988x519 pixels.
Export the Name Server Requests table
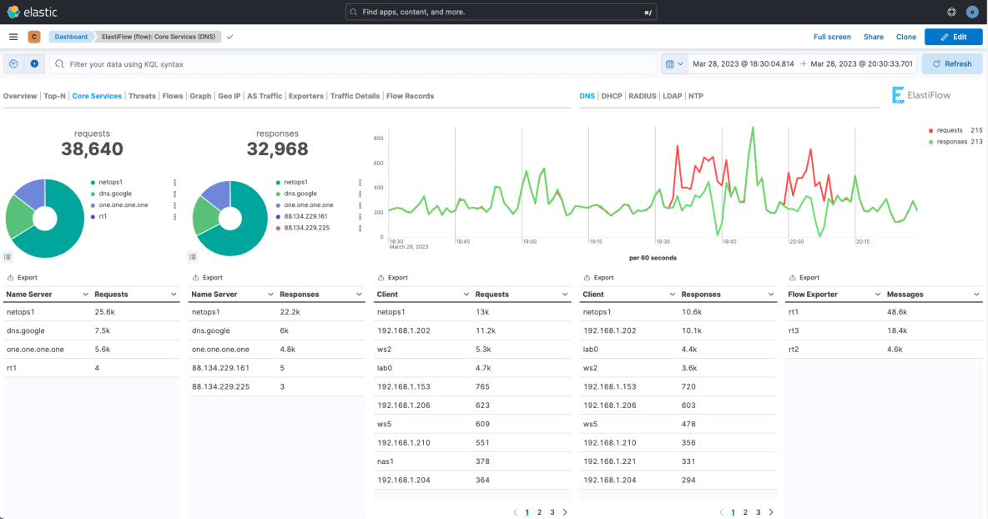point(22,277)
